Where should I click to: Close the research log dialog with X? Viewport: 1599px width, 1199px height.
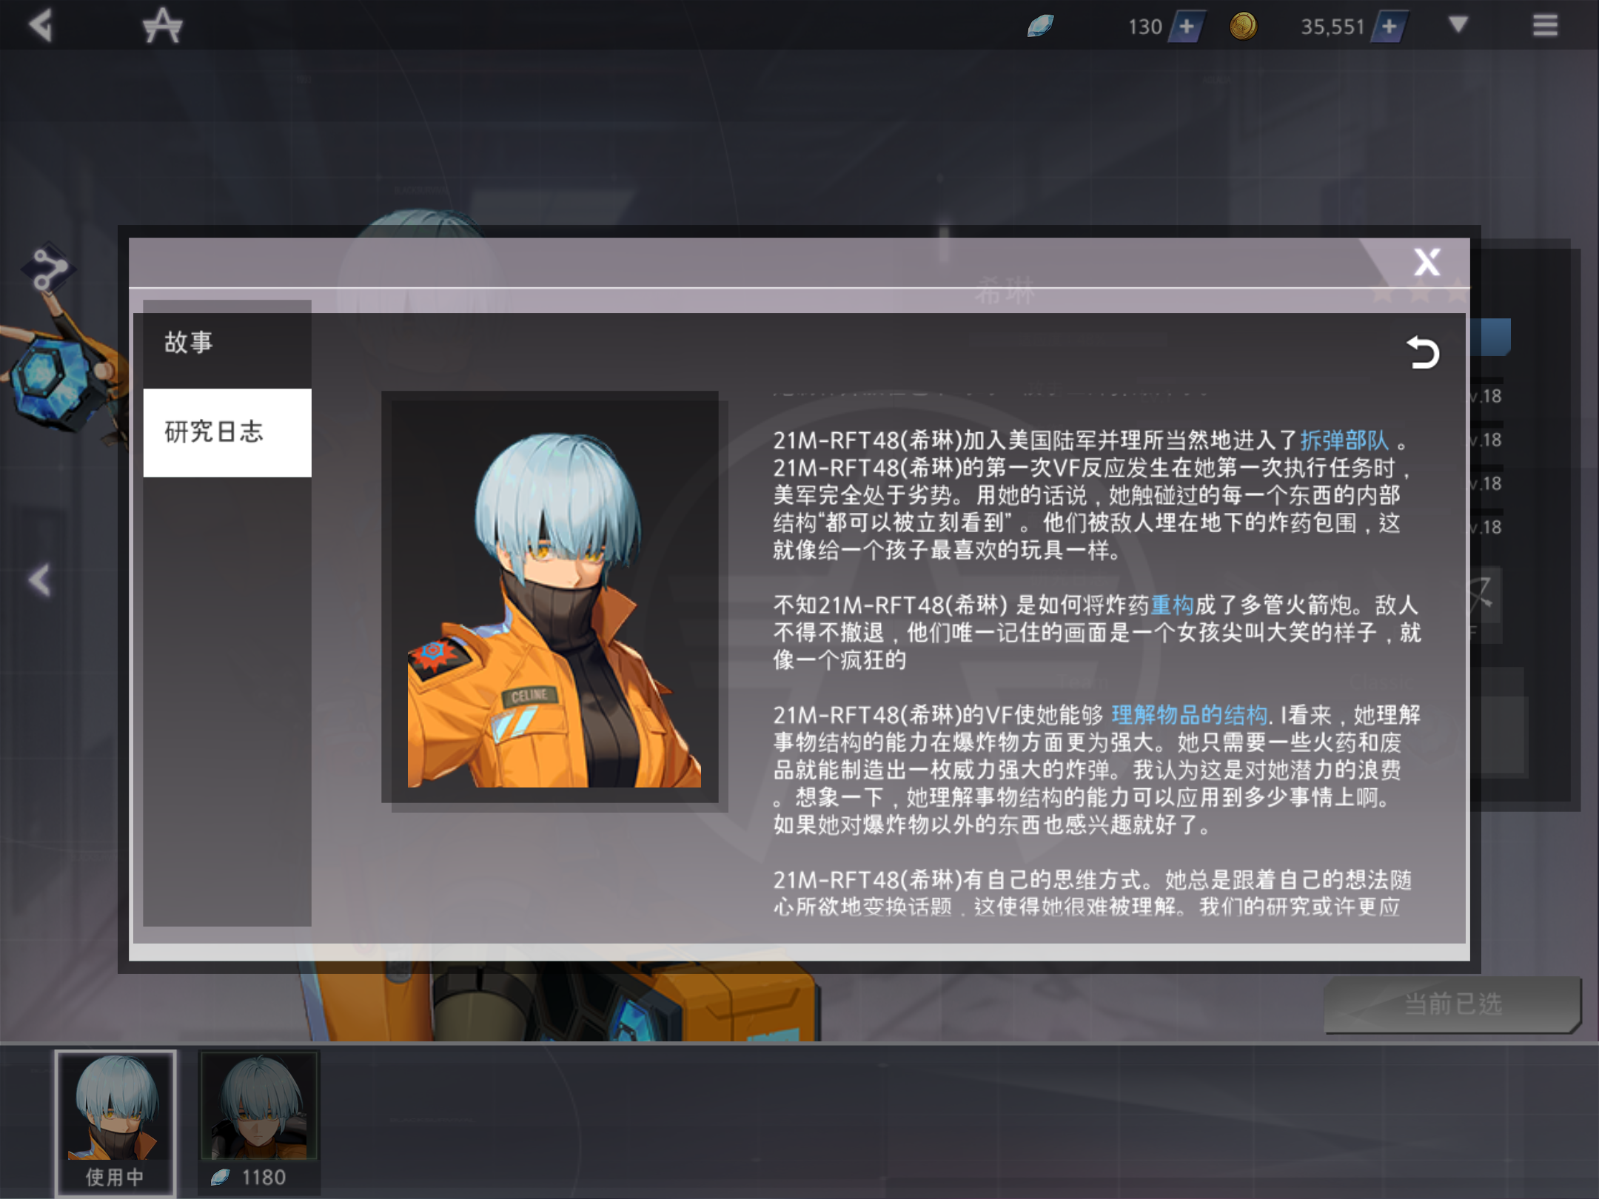1427,262
